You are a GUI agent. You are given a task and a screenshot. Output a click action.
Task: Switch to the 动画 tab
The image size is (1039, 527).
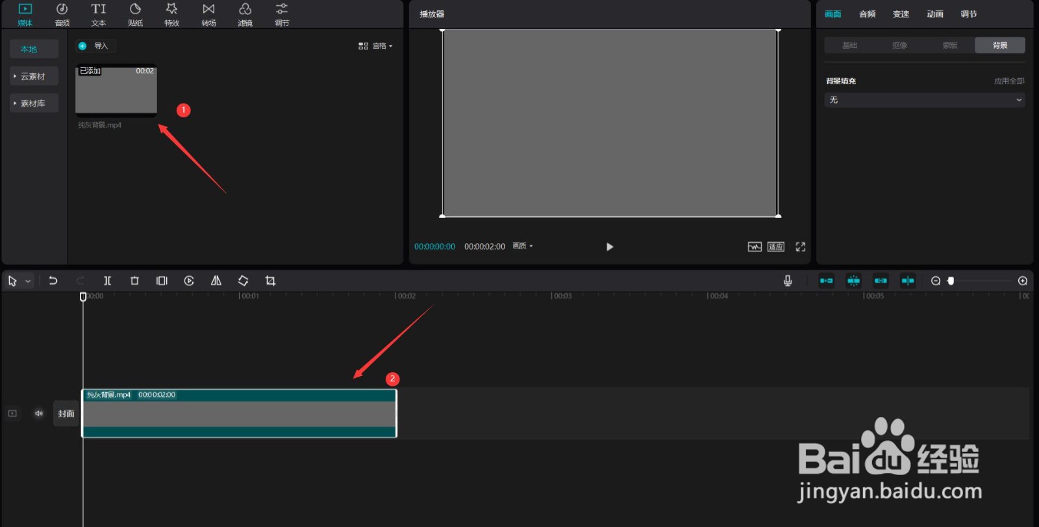[935, 14]
